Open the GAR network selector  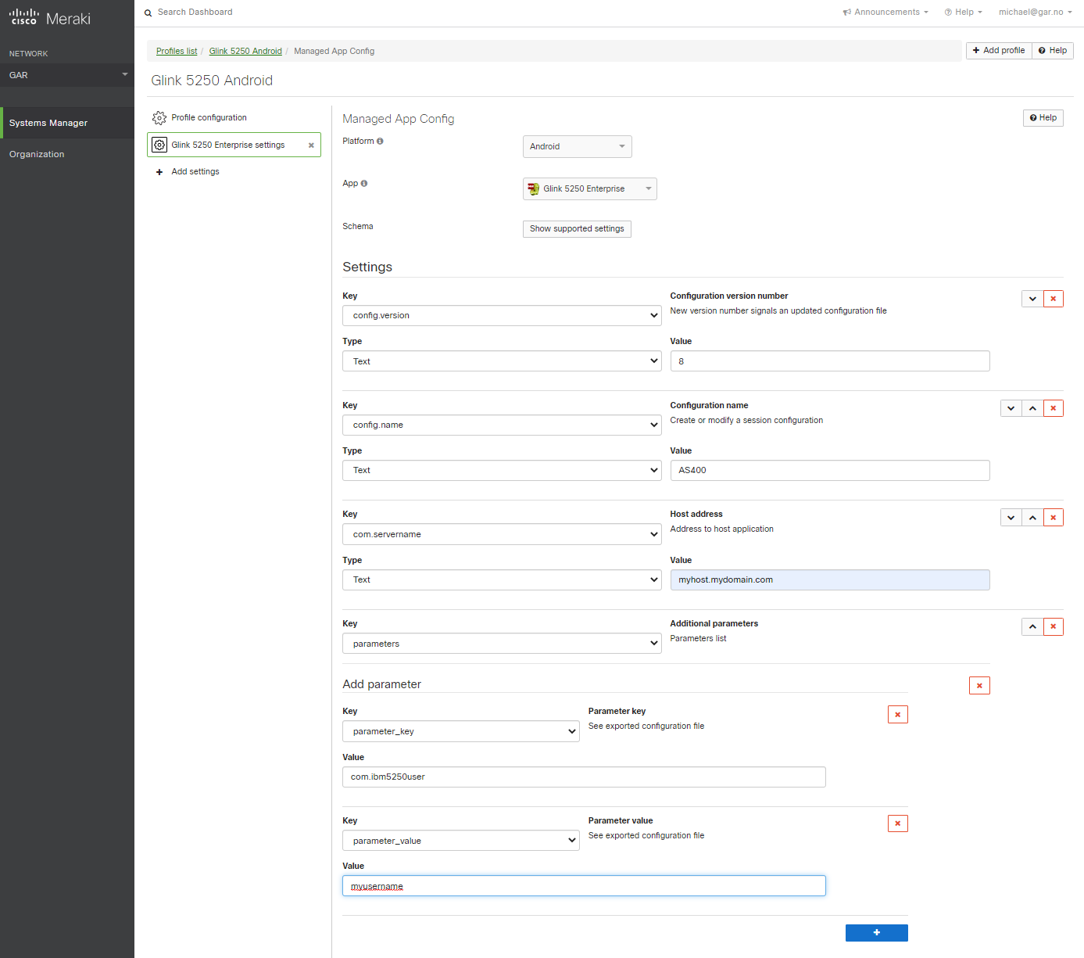(x=67, y=75)
